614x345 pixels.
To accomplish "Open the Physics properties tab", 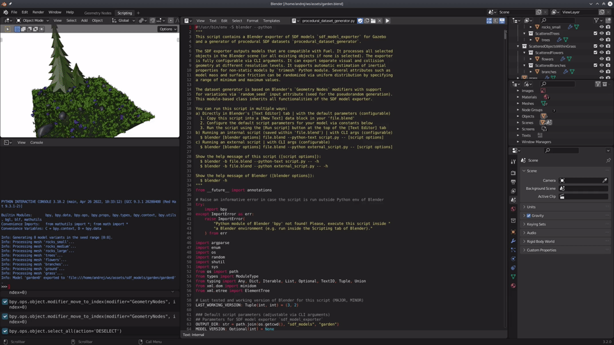I will [x=514, y=259].
